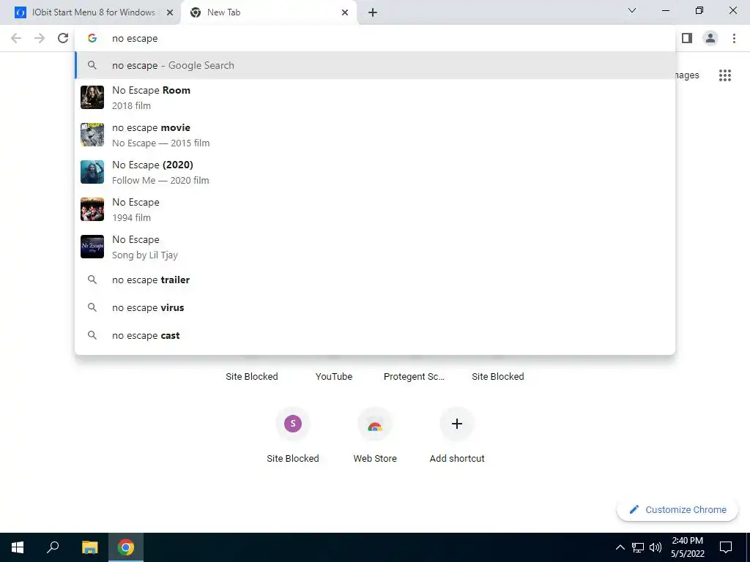Click the Customize Chrome button
This screenshot has width=750, height=562.
[677, 510]
